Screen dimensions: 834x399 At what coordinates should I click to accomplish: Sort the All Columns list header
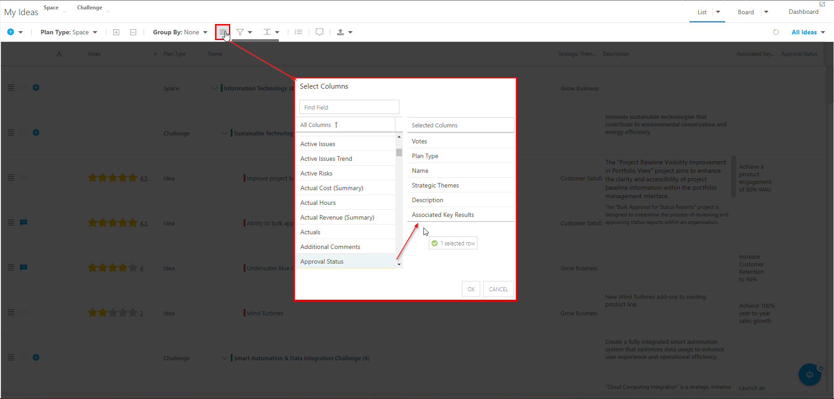pos(345,125)
